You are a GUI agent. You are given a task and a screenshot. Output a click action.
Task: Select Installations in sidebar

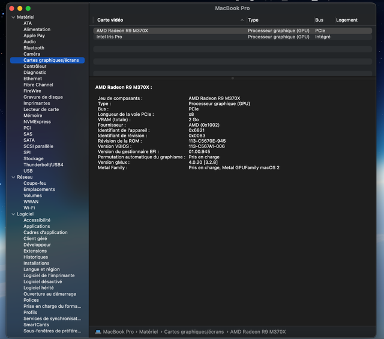[x=37, y=263]
